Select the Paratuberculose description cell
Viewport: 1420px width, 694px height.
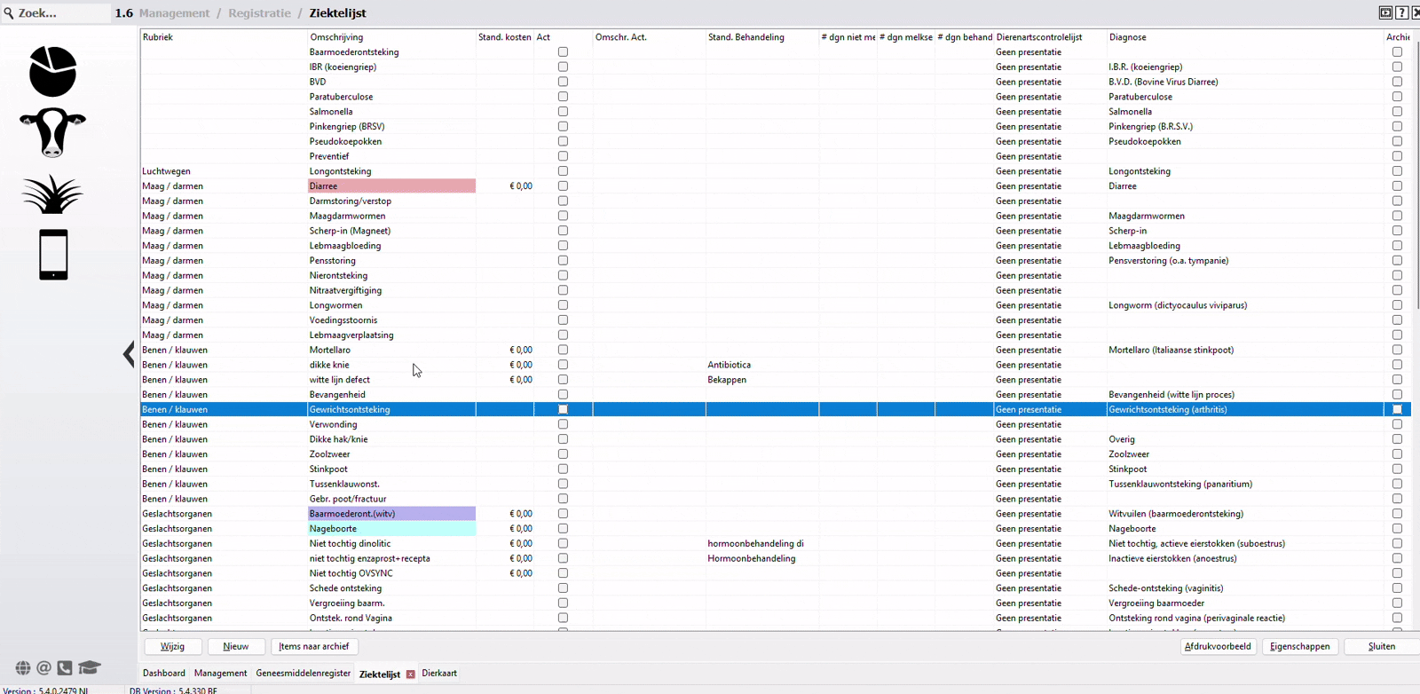point(391,97)
